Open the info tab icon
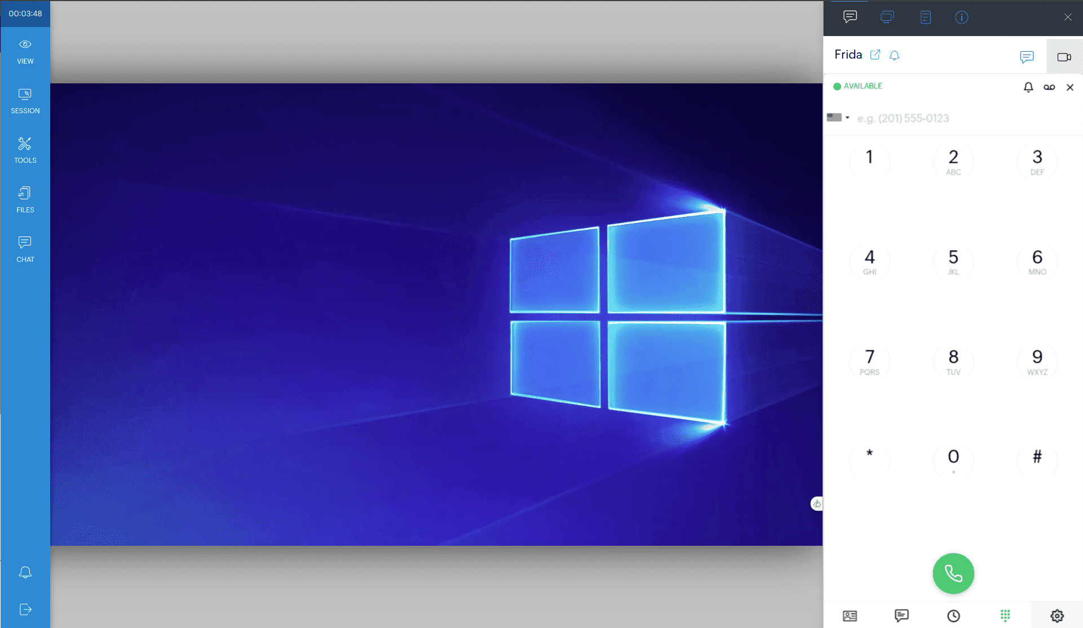This screenshot has height=628, width=1083. point(961,17)
